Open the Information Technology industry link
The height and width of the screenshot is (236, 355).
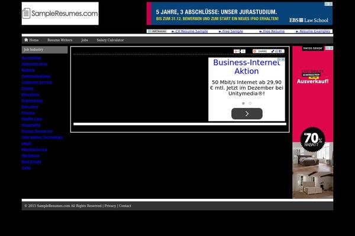tap(42, 137)
